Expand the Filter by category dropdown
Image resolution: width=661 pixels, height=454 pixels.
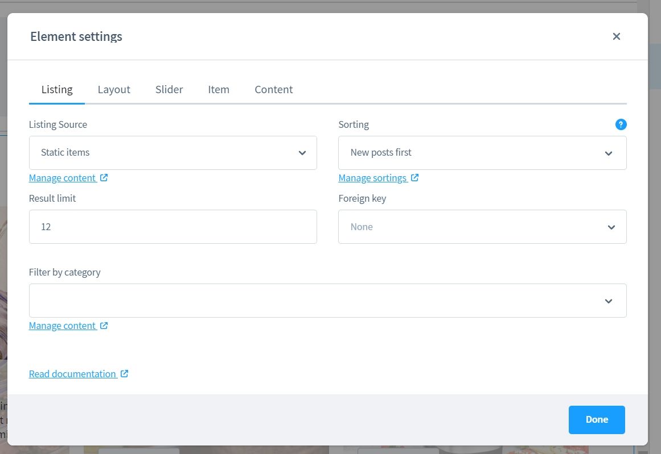point(327,301)
